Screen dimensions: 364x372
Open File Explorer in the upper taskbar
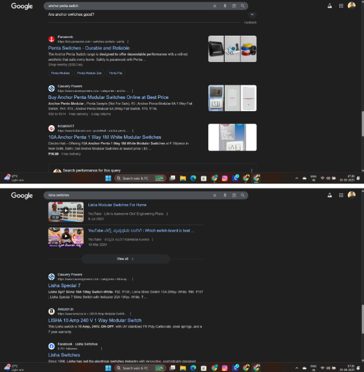pyautogui.click(x=183, y=178)
